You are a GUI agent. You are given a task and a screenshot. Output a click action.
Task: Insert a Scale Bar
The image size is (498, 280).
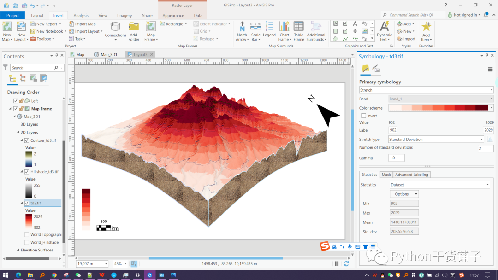tap(255, 31)
